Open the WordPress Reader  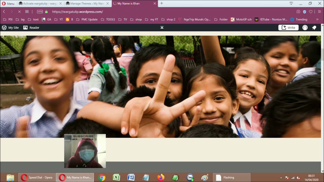coord(31,28)
